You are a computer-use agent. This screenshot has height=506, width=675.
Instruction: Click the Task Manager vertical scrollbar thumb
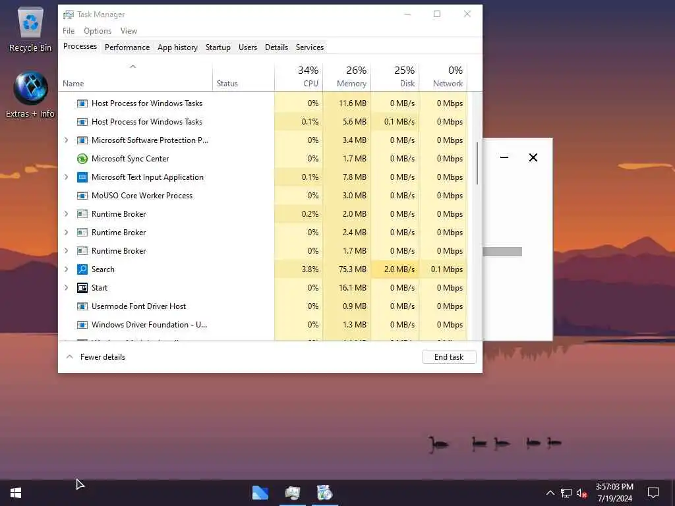tap(477, 163)
